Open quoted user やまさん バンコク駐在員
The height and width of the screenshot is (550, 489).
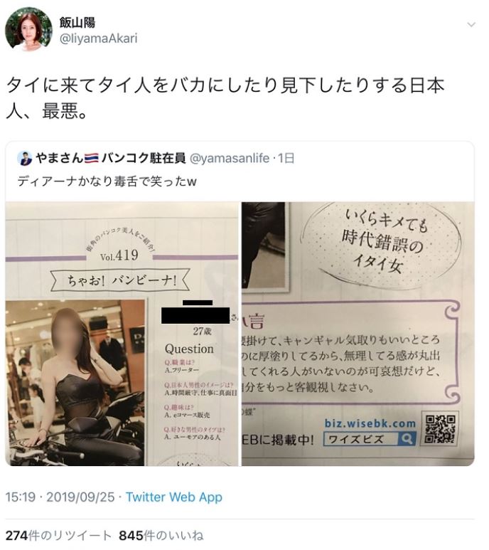[x=110, y=159]
